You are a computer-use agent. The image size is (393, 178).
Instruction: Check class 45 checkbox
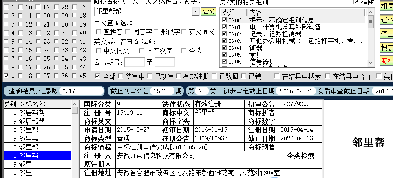click(x=74, y=76)
